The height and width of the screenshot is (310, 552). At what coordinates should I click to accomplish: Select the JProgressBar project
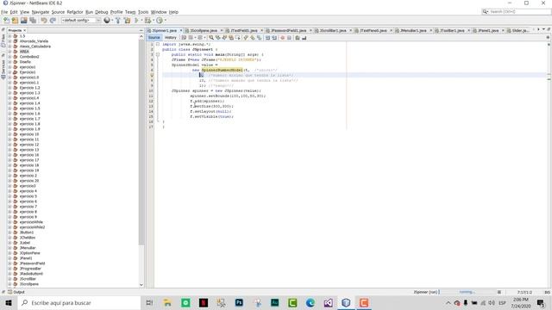(x=30, y=269)
